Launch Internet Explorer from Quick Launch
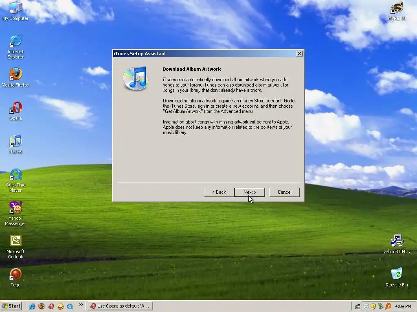417x312 pixels. [32, 306]
